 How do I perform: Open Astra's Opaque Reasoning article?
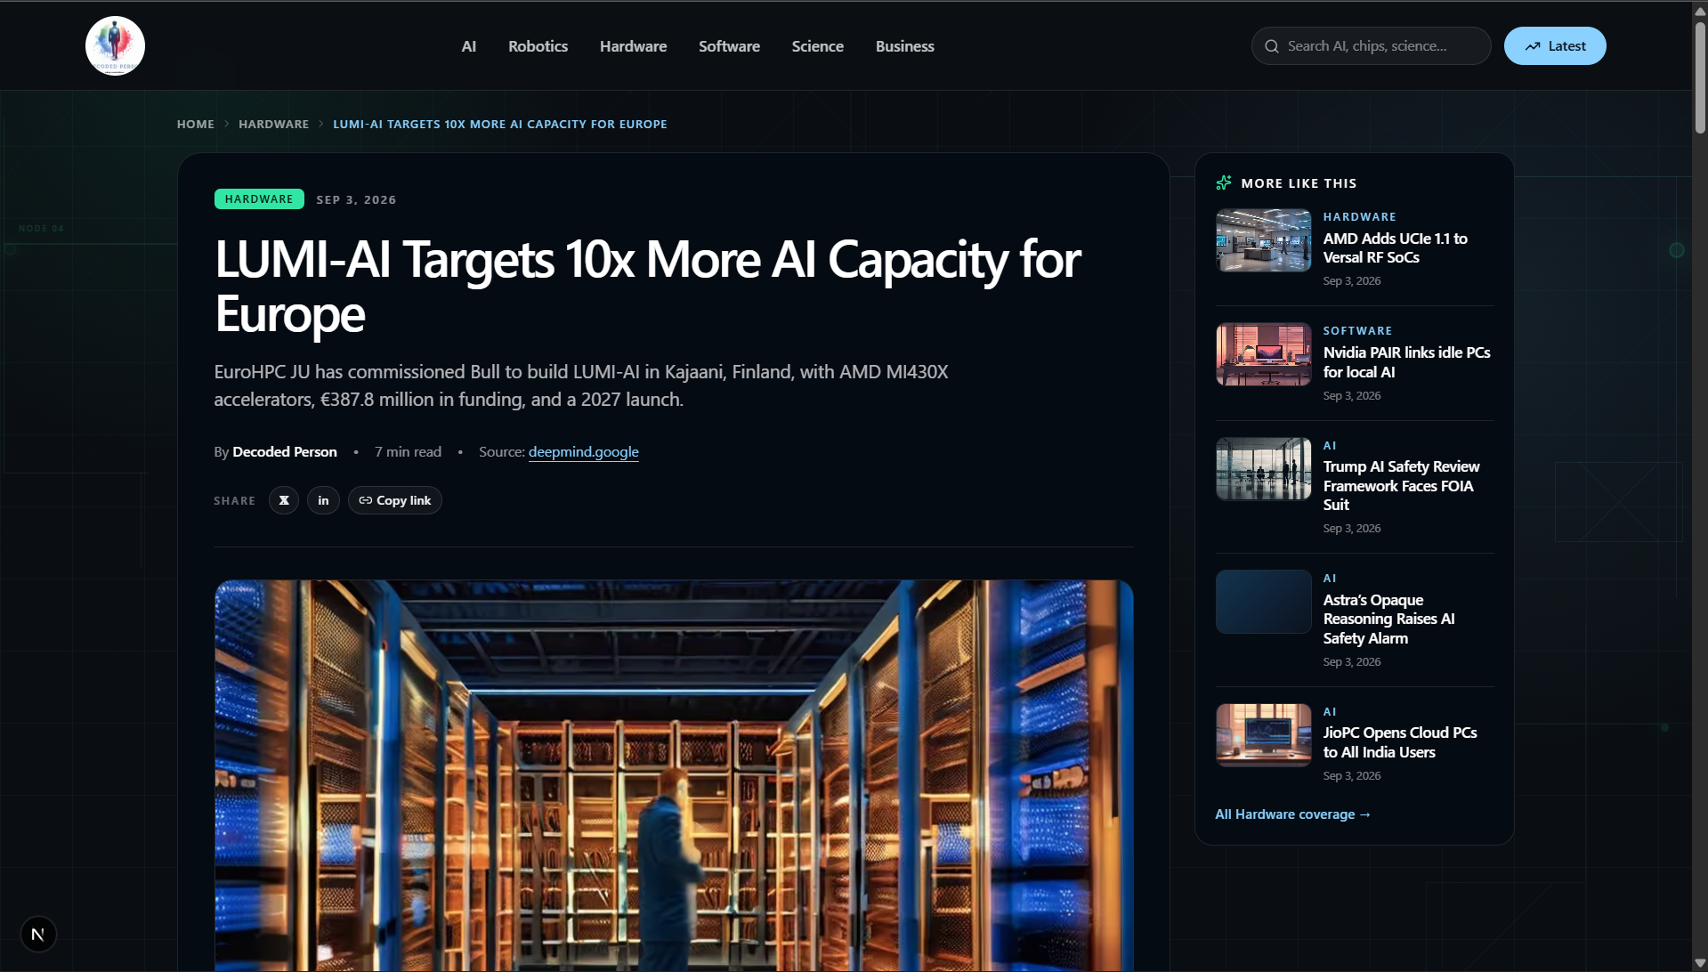[1388, 619]
